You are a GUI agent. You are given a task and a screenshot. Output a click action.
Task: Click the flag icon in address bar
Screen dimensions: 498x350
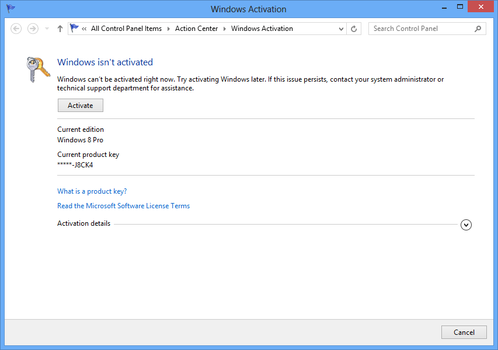click(74, 28)
